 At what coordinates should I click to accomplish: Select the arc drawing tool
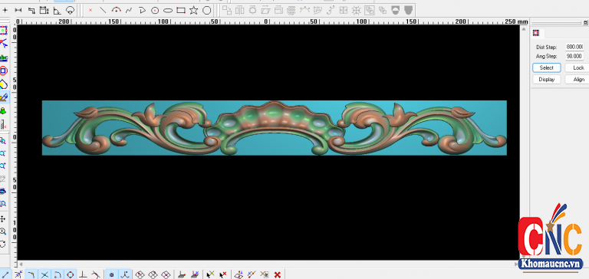(x=116, y=11)
